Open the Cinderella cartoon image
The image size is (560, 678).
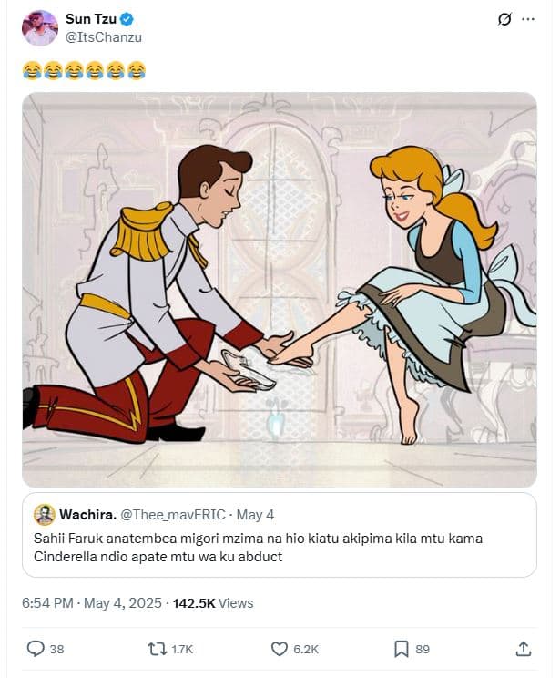pos(280,290)
